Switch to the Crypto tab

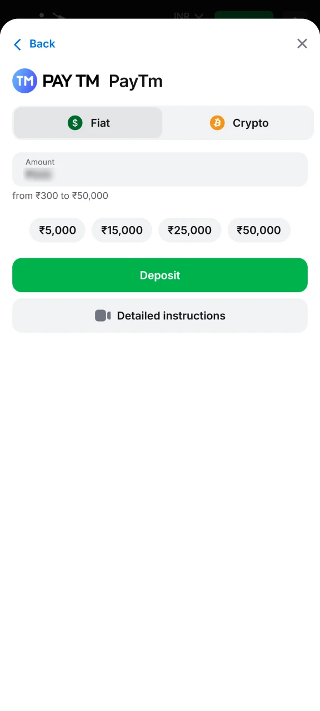[x=239, y=123]
